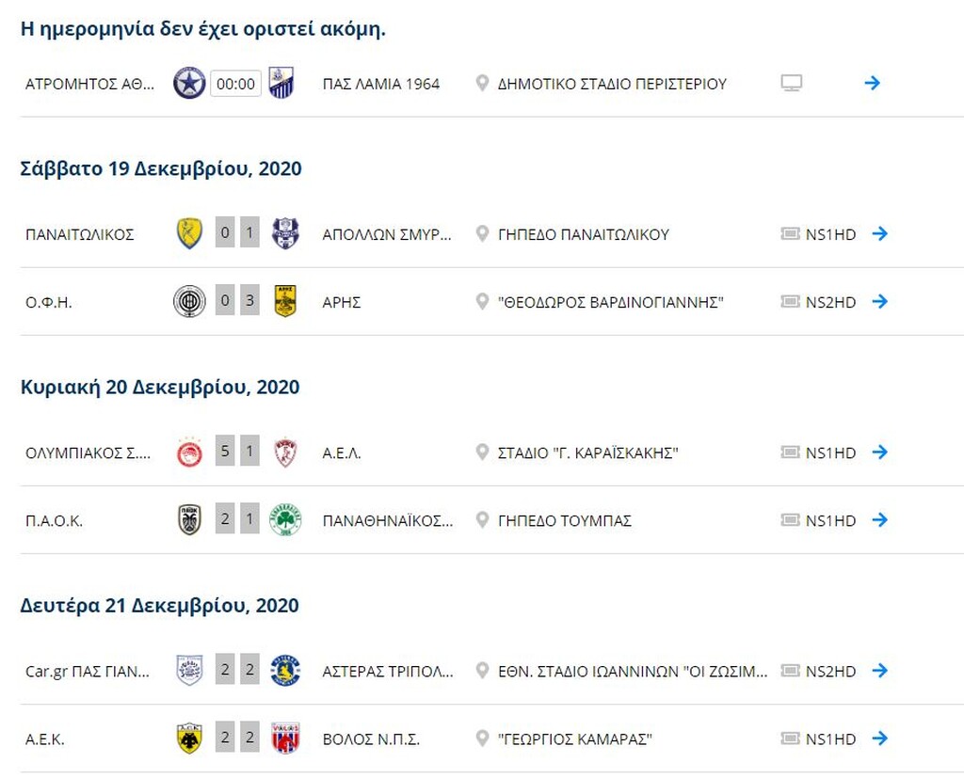Click the Aris yellow-black club crest
The height and width of the screenshot is (778, 964).
[285, 301]
